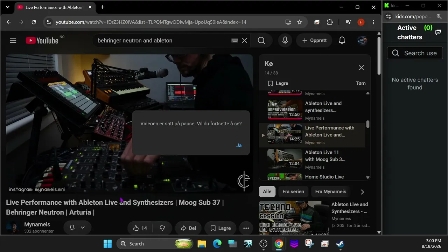
Task: Open site info in Kick window
Action: click(388, 16)
